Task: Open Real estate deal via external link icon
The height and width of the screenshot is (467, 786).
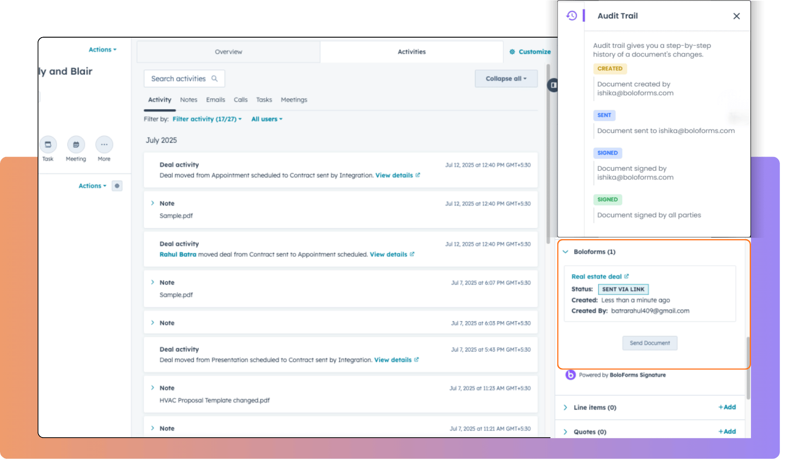Action: [627, 276]
